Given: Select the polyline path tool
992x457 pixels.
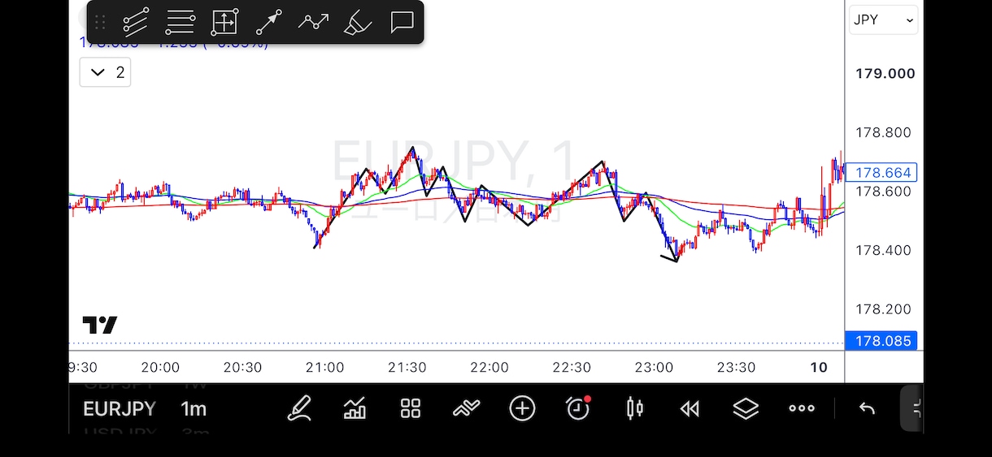Looking at the screenshot, I should point(313,22).
